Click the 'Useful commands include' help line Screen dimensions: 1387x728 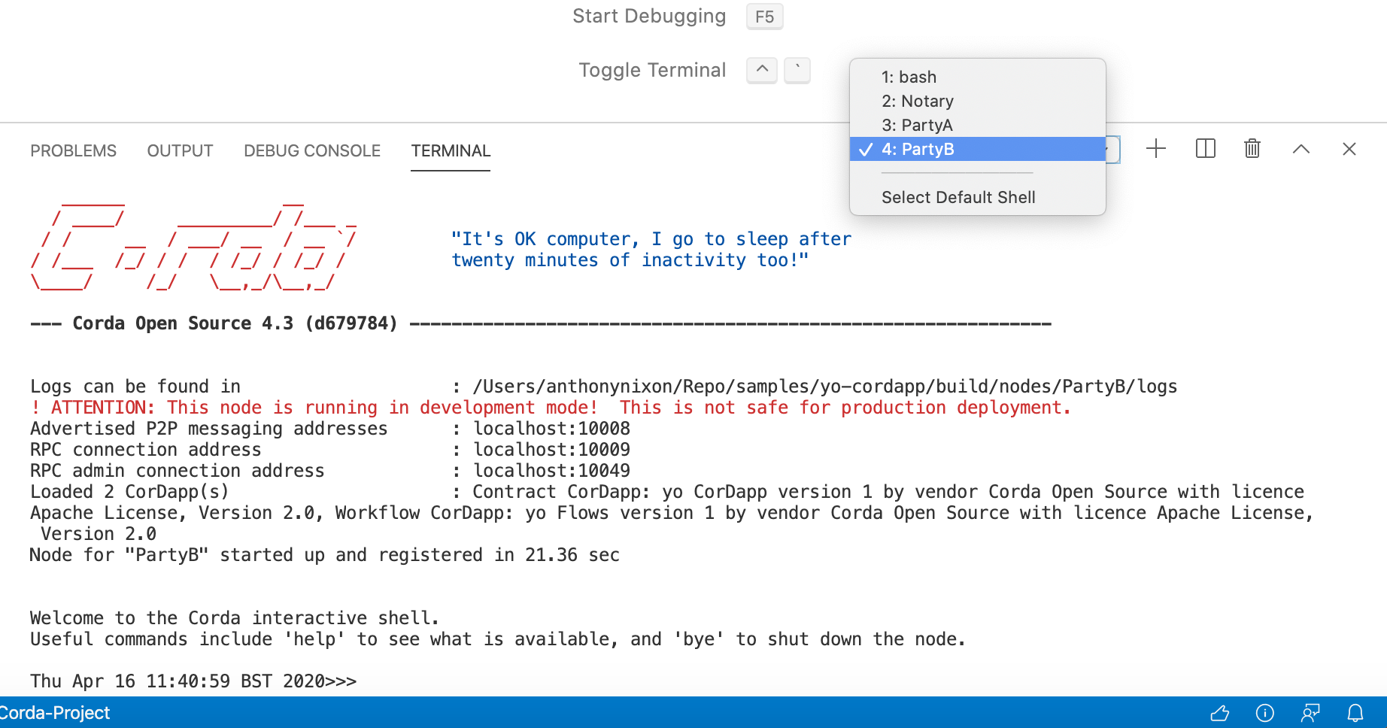click(498, 639)
